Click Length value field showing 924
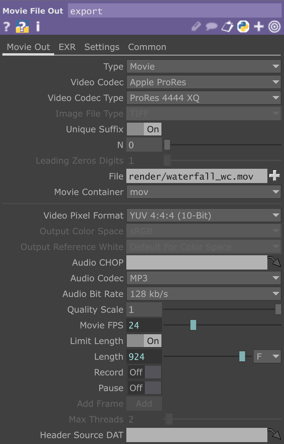Image resolution: width=284 pixels, height=444 pixels. click(x=144, y=357)
